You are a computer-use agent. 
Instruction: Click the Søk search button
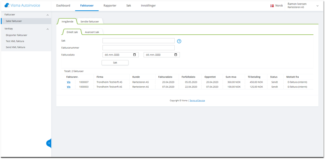[115, 63]
